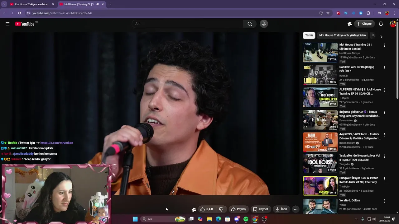This screenshot has width=399, height=224.
Task: Save the video with Kaydet
Action: tap(260, 209)
